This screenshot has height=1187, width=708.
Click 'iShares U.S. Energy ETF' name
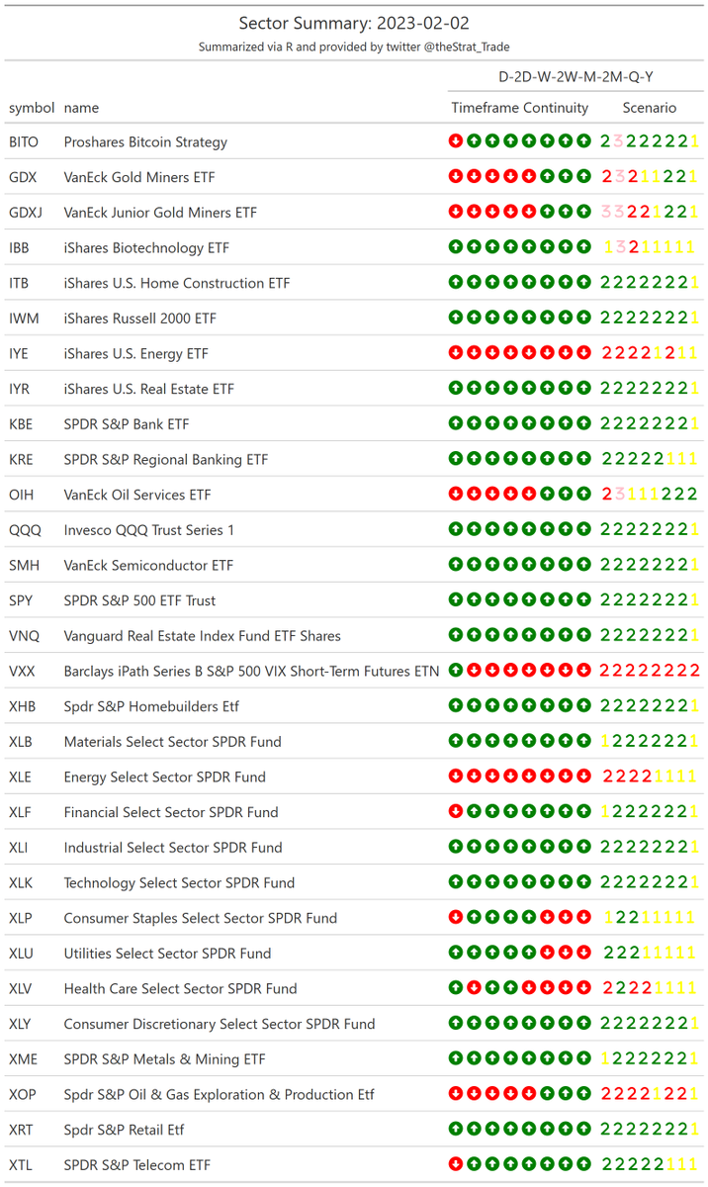pyautogui.click(x=136, y=353)
